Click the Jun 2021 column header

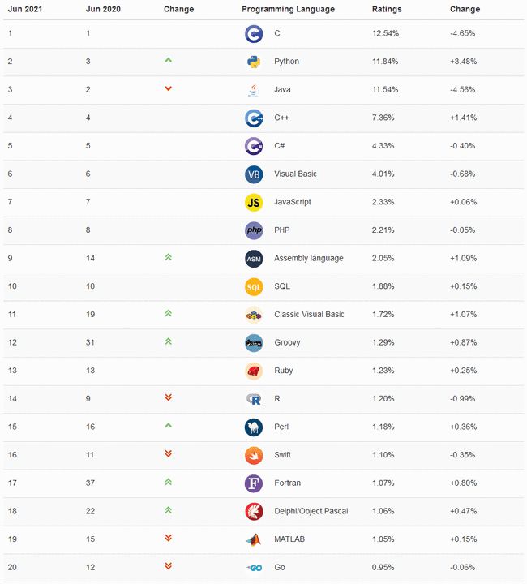point(25,9)
